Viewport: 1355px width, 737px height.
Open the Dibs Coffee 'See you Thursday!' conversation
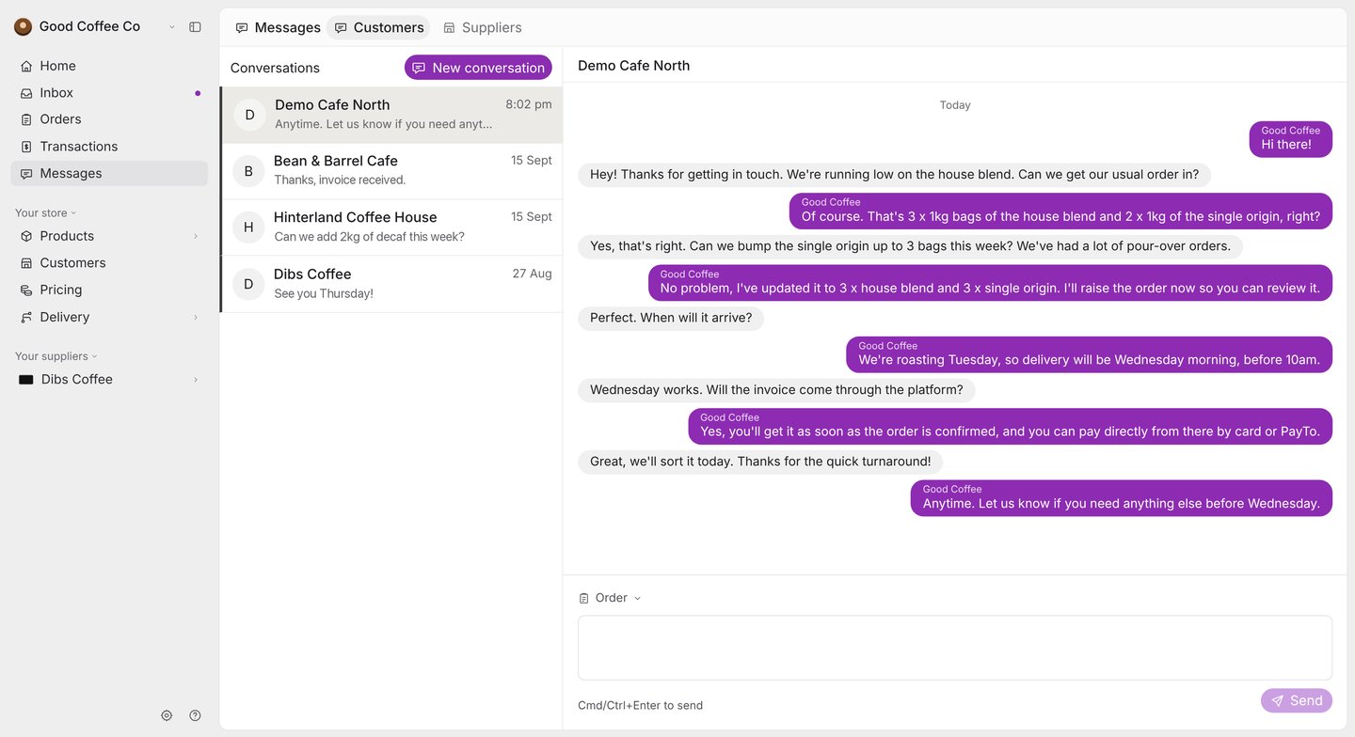click(x=391, y=284)
